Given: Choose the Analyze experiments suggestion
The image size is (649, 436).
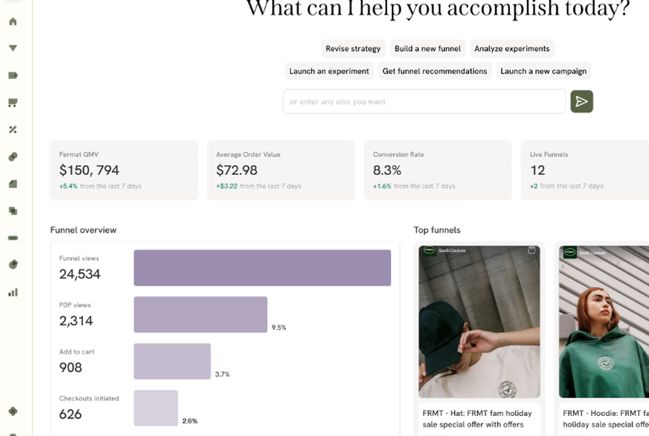Looking at the screenshot, I should pyautogui.click(x=511, y=49).
